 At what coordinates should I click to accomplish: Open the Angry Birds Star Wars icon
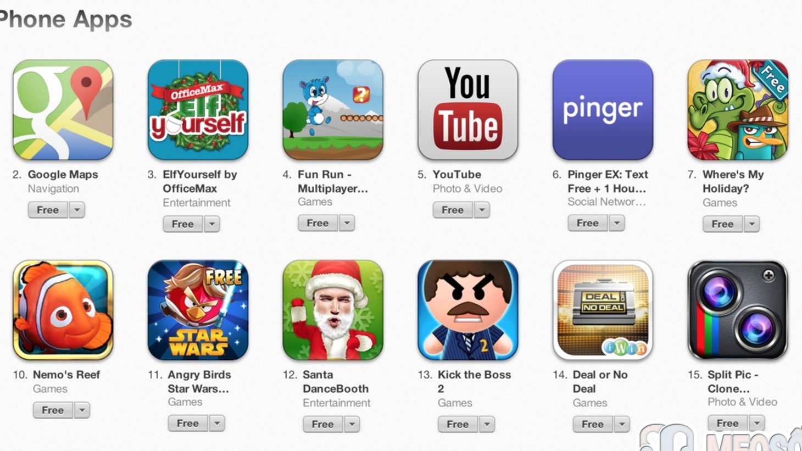point(198,310)
